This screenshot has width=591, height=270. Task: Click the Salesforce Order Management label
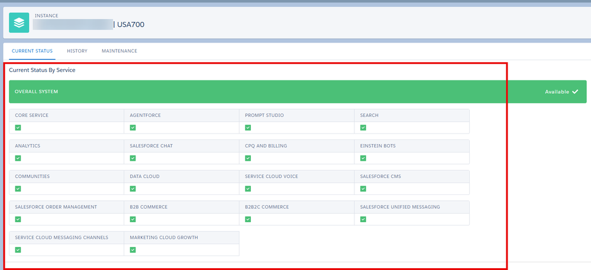(x=56, y=207)
